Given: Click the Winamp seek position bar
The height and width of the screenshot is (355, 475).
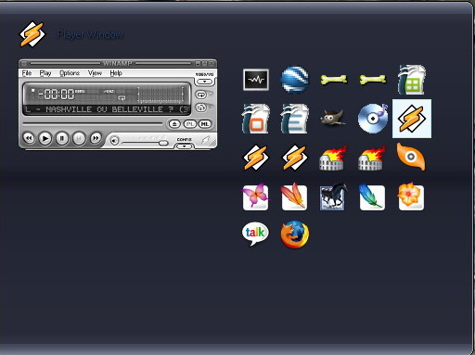Looking at the screenshot, I should click(93, 123).
